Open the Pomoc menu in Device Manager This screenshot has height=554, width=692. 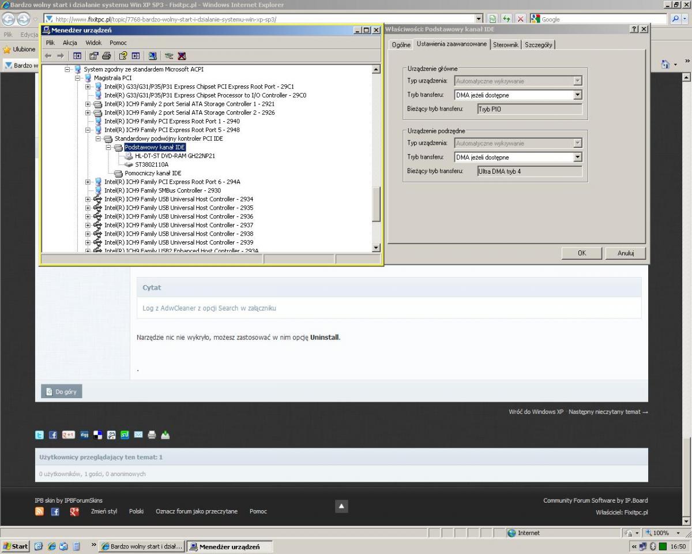click(x=118, y=43)
